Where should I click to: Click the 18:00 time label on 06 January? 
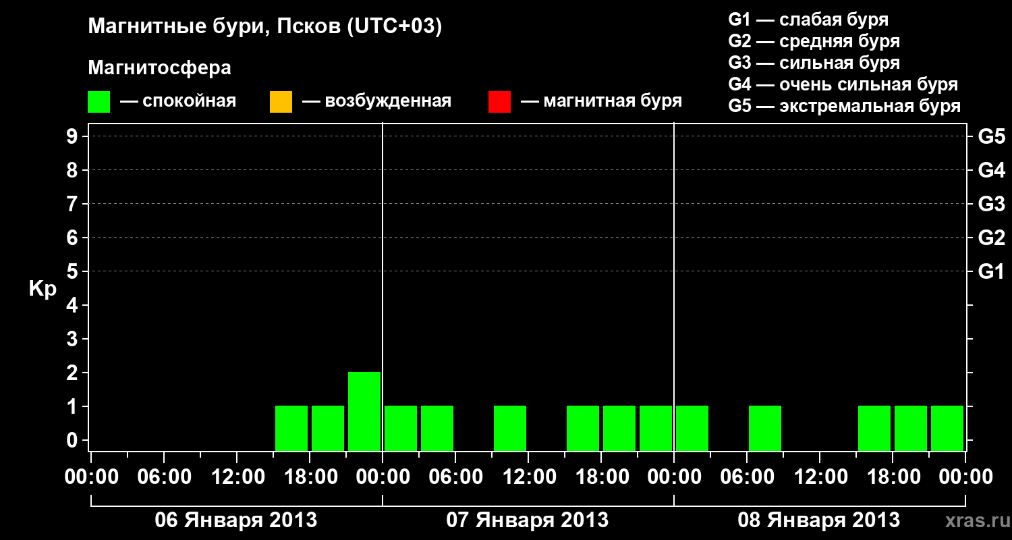(310, 477)
